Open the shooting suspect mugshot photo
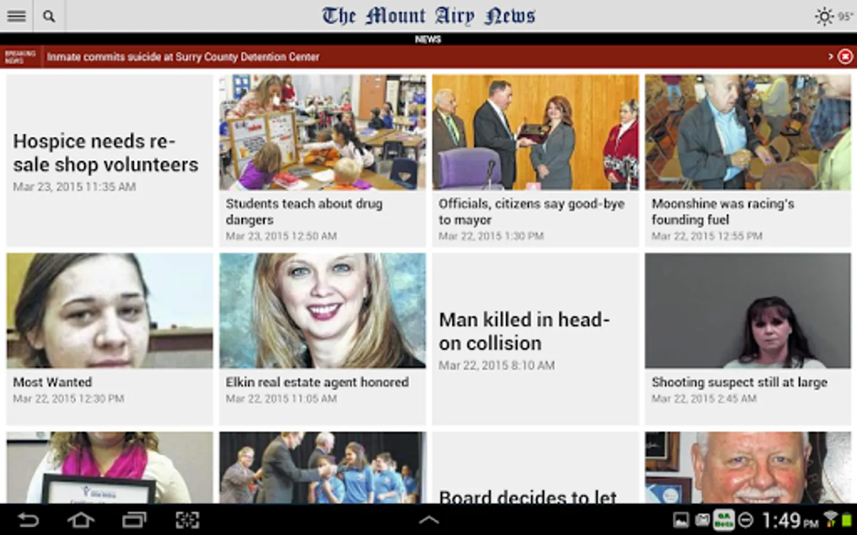The image size is (857, 535). [748, 311]
